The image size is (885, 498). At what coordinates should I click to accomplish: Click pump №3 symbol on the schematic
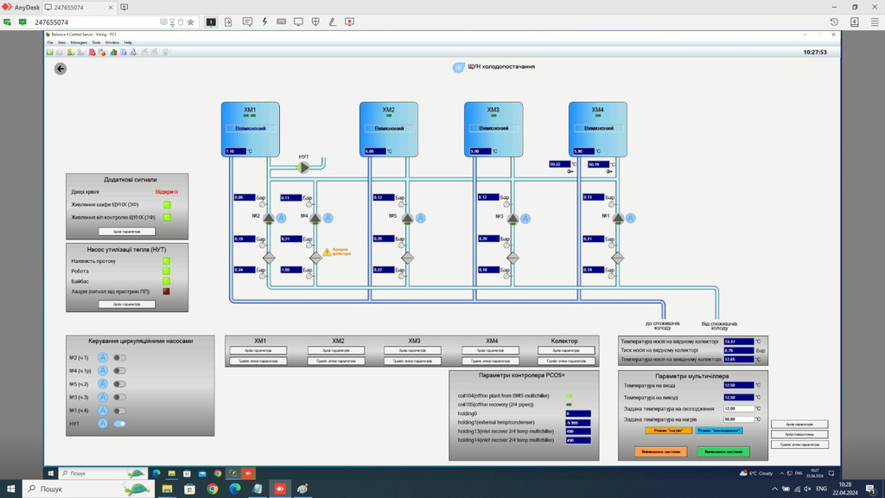tap(513, 218)
